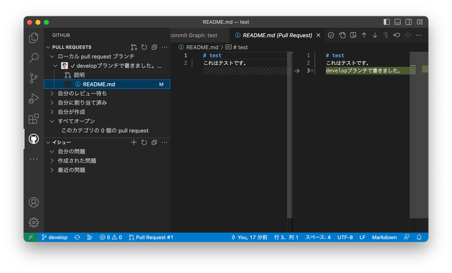Collapse the developブランチで書きました pull request
Screen dimensions: 452x273
click(x=55, y=66)
